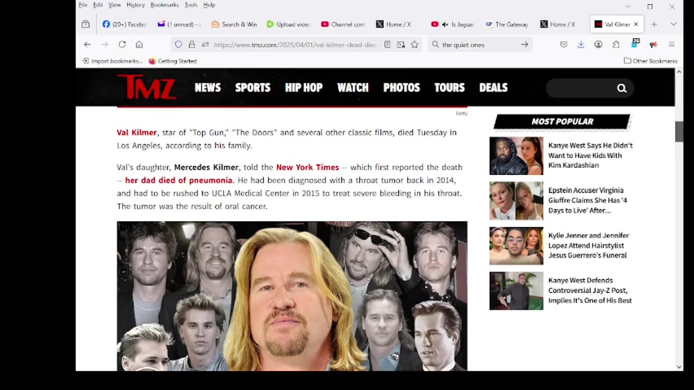The height and width of the screenshot is (390, 694).
Task: Click the page vertical scrollbar thumb
Action: (679, 132)
